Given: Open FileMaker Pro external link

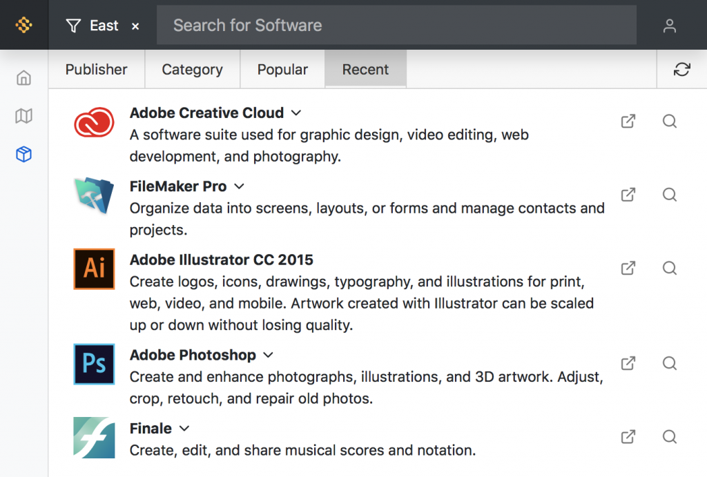Looking at the screenshot, I should coord(628,194).
